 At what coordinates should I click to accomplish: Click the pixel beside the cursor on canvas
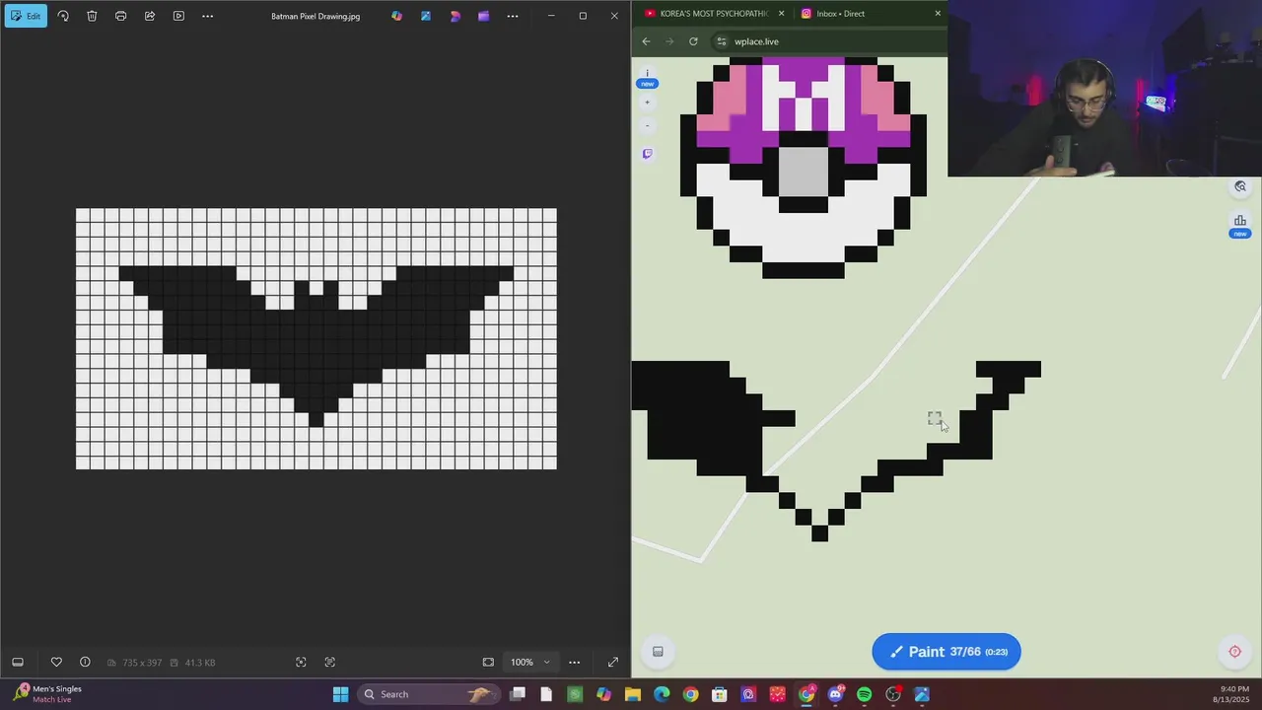click(x=935, y=419)
